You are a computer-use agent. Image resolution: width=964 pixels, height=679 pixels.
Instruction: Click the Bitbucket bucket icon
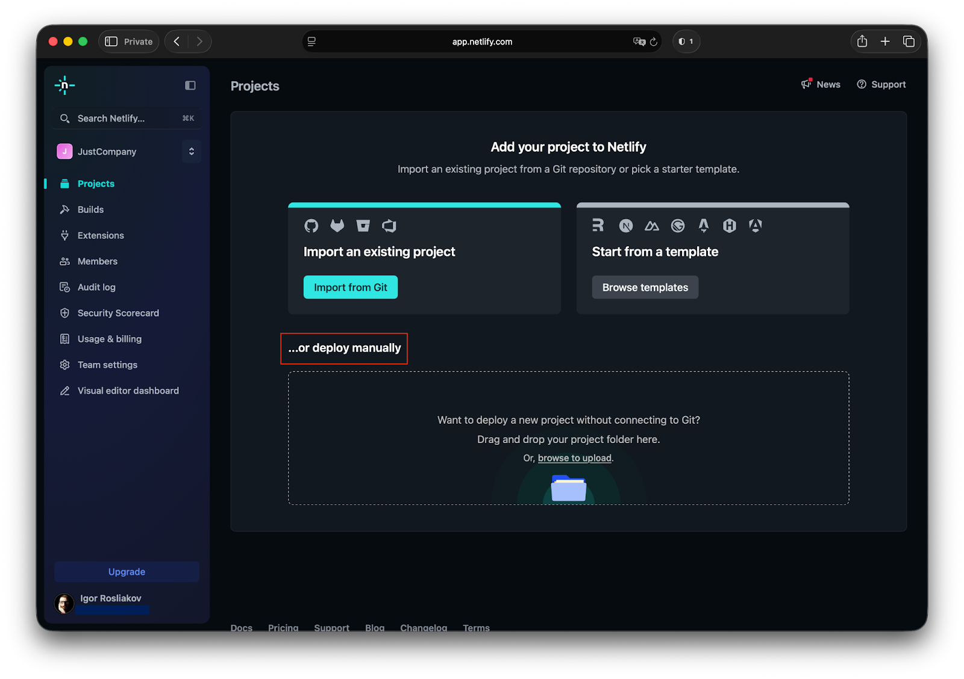(x=363, y=226)
